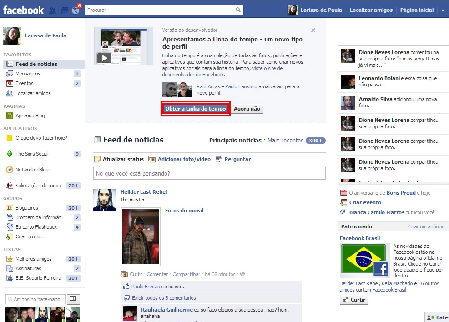The height and width of the screenshot is (322, 449).
Task: Switch to Mais recentes feed
Action: click(286, 141)
